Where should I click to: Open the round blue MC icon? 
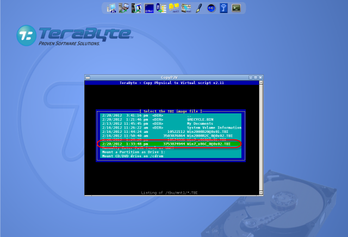212,9
